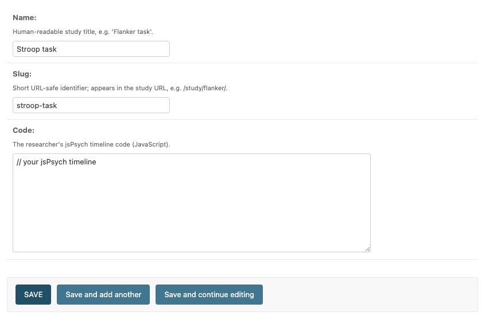Click the Name input field containing 'Stroop task'
This screenshot has width=485, height=319.
tap(91, 49)
